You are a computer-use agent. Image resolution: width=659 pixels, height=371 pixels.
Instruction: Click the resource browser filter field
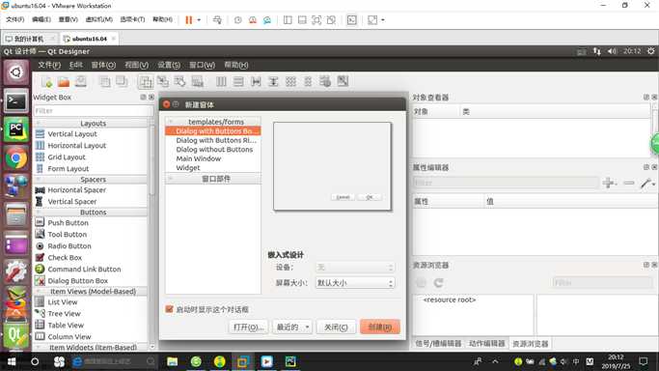pyautogui.click(x=602, y=283)
